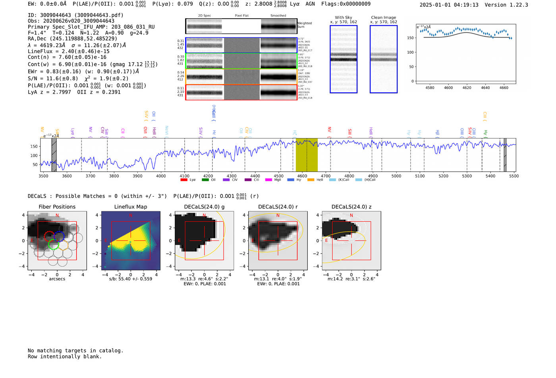Click the 'LyA z = 2.7997' text

(x=49, y=92)
